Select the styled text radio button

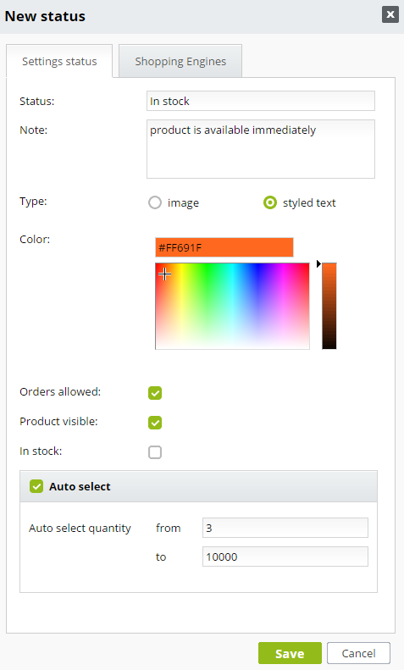[270, 202]
